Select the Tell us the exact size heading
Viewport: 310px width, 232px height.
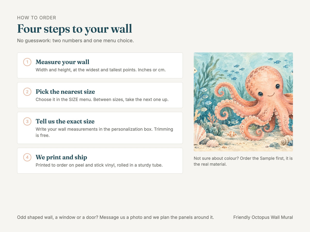coord(65,121)
